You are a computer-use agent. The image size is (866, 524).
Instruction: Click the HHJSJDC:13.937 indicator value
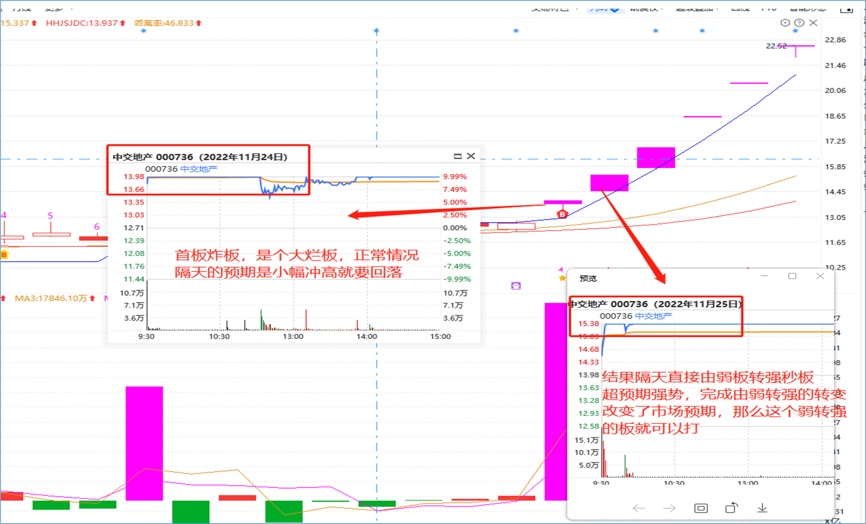click(82, 23)
